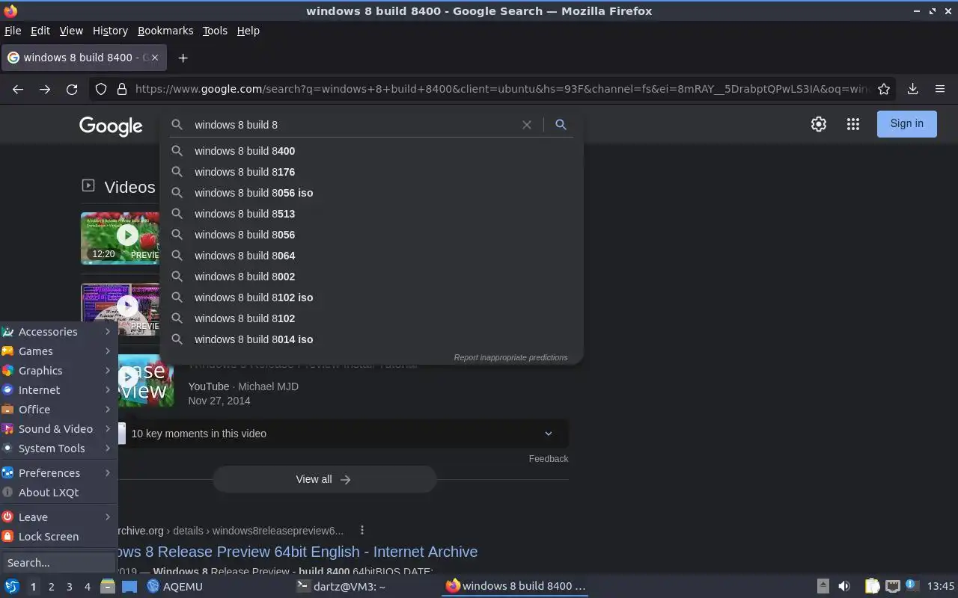The image size is (958, 598).
Task: Expand the Office submenu
Action: (58, 409)
